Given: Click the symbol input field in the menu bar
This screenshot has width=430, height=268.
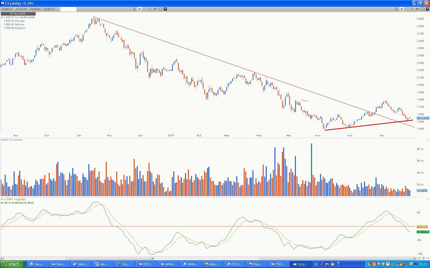Looking at the screenshot, I should click(x=68, y=9).
